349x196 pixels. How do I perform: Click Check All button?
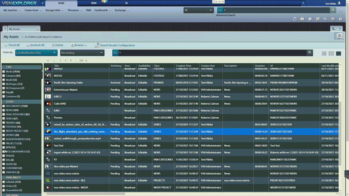pos(12,45)
